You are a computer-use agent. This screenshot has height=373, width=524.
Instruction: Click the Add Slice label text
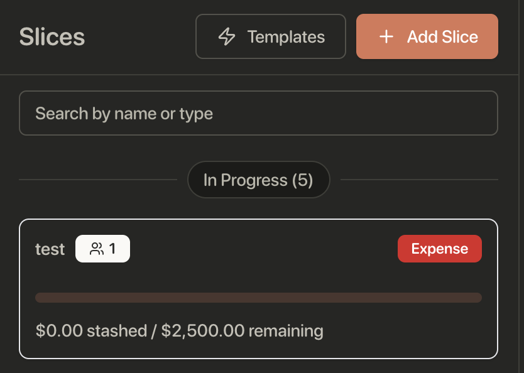click(442, 36)
